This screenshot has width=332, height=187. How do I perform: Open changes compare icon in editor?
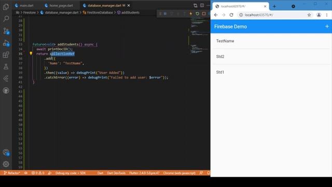195,6
